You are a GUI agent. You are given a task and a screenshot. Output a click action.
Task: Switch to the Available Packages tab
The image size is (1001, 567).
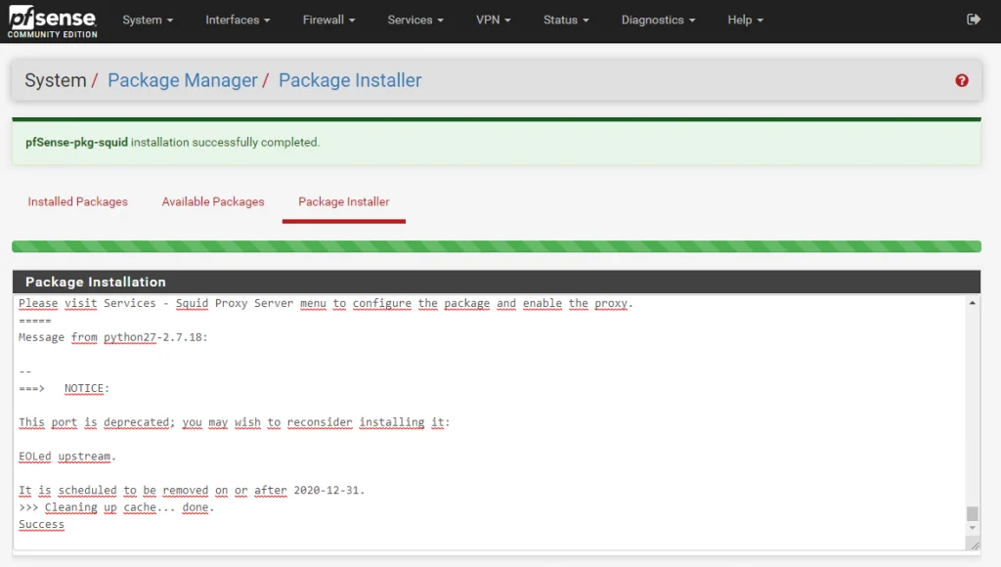click(x=213, y=201)
